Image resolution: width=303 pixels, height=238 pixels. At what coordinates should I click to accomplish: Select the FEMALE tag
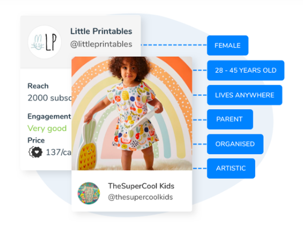[x=228, y=45]
